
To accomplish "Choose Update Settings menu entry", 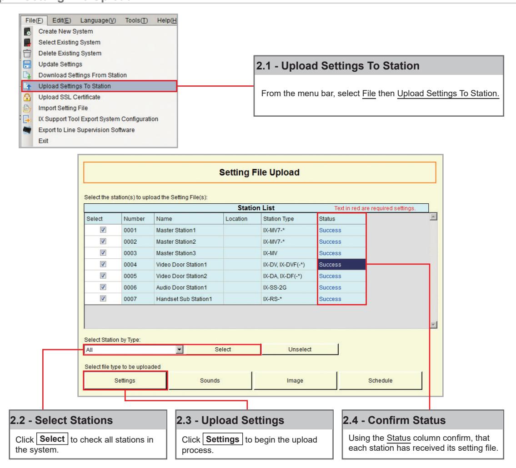I will tap(60, 64).
